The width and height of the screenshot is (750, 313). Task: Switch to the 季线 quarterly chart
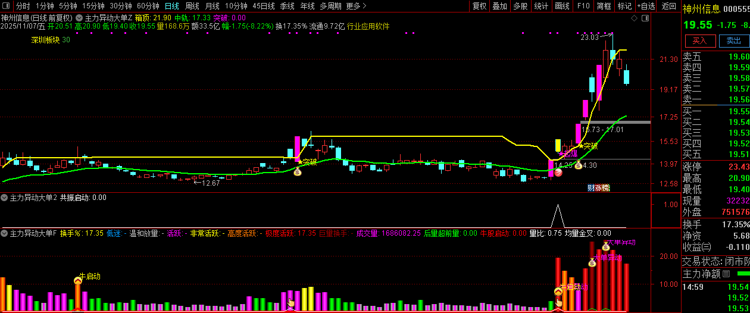pos(287,6)
